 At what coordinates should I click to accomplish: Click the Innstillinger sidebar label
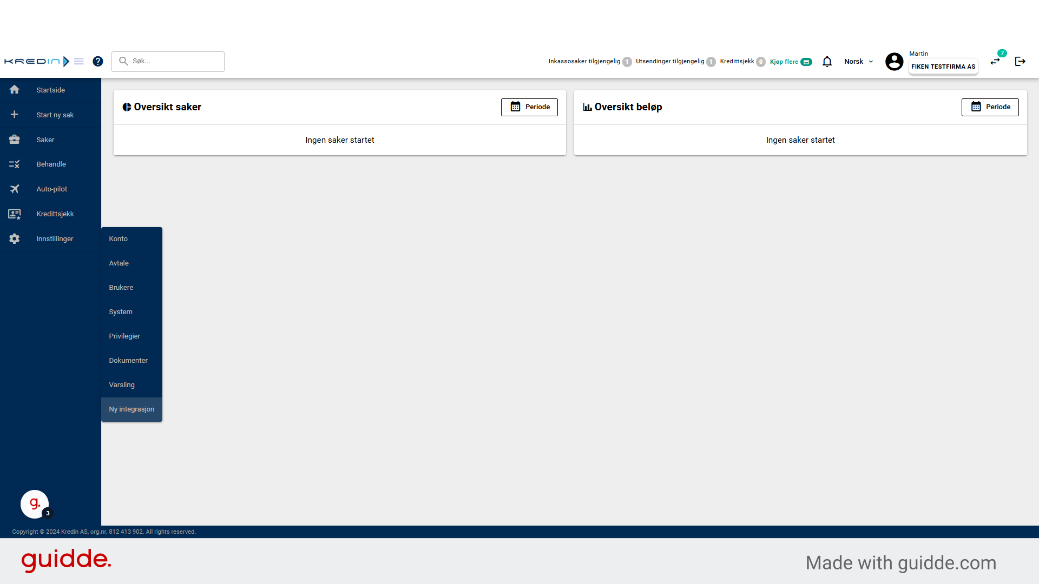point(55,239)
